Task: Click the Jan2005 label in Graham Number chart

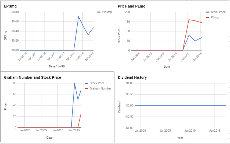Action: pos(41,130)
